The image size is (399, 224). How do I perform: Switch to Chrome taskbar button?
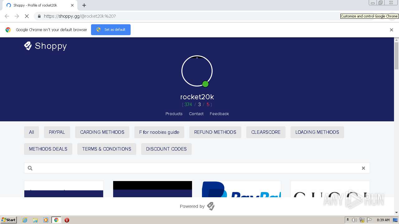pyautogui.click(x=56, y=220)
